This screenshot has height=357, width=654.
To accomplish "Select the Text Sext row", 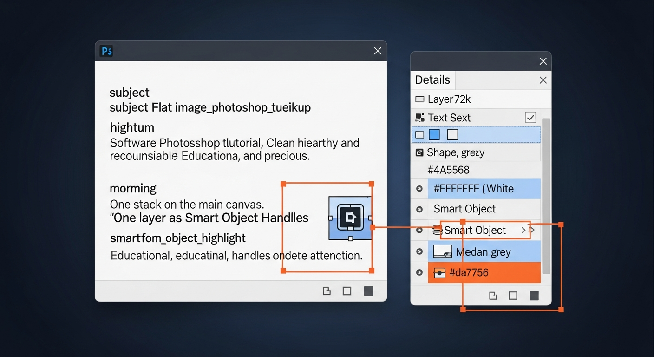I will pos(477,118).
